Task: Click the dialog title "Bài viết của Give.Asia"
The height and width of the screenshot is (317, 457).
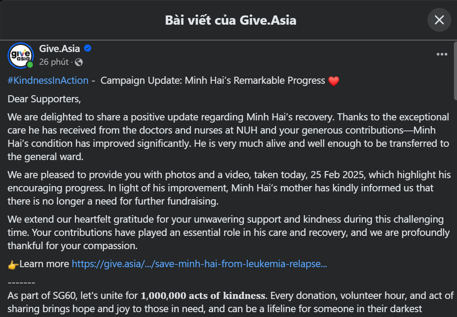Action: 230,20
